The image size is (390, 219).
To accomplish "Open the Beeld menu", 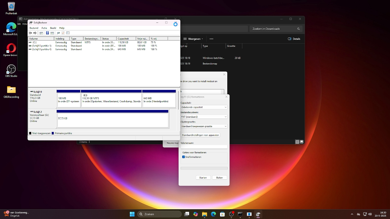I will 53,28.
